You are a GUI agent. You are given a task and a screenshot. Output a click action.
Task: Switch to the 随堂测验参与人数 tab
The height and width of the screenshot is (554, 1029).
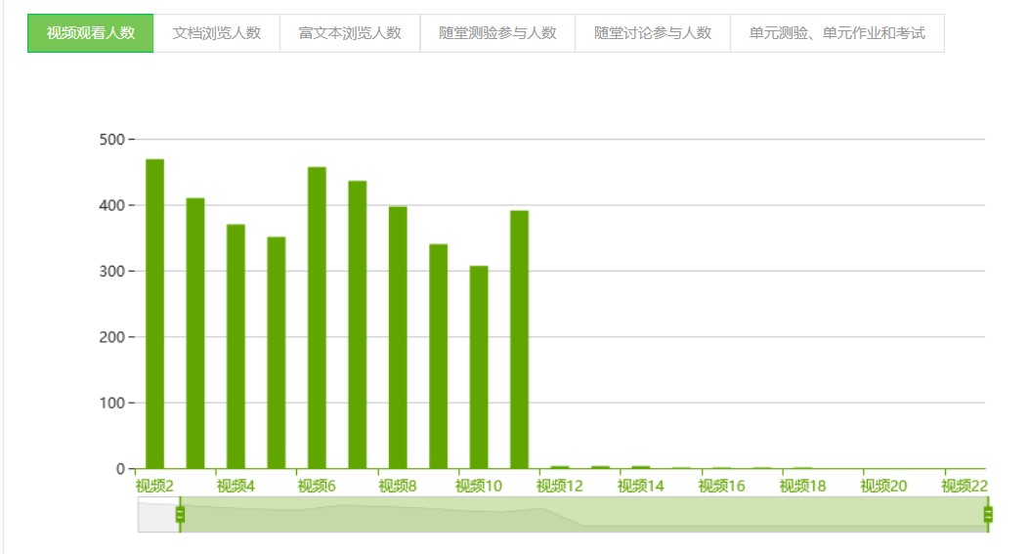pyautogui.click(x=497, y=33)
